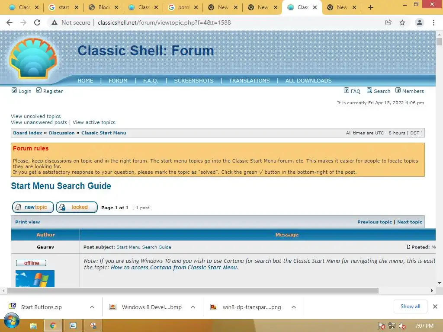Go to Previous topic
This screenshot has width=443, height=332.
click(x=375, y=222)
